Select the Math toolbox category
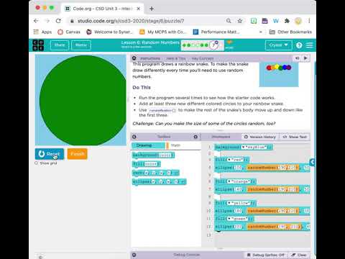 pos(175,145)
